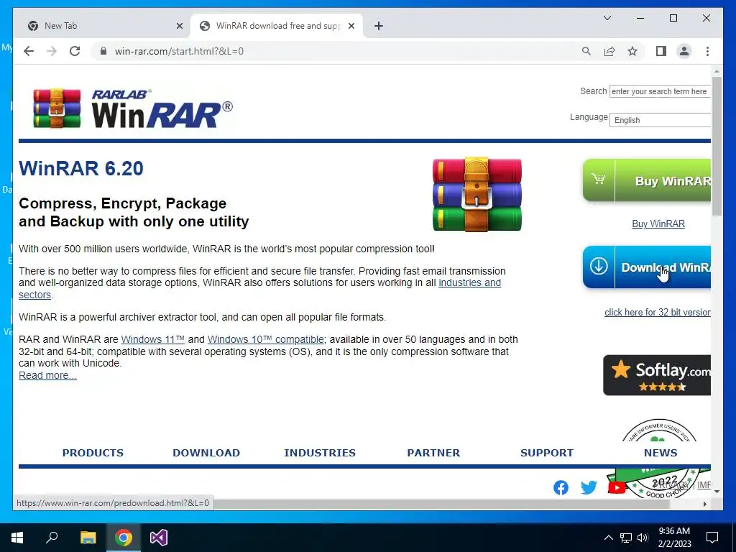
Task: Open the industries and sectors link
Action: pos(469,282)
